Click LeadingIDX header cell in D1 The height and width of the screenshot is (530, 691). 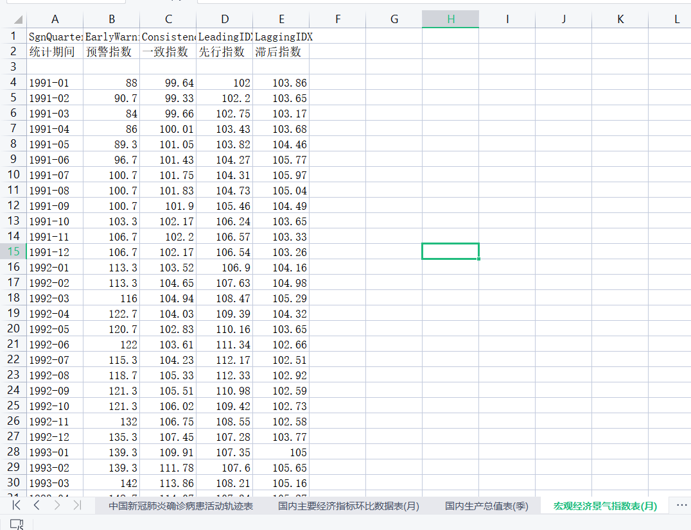coord(224,37)
